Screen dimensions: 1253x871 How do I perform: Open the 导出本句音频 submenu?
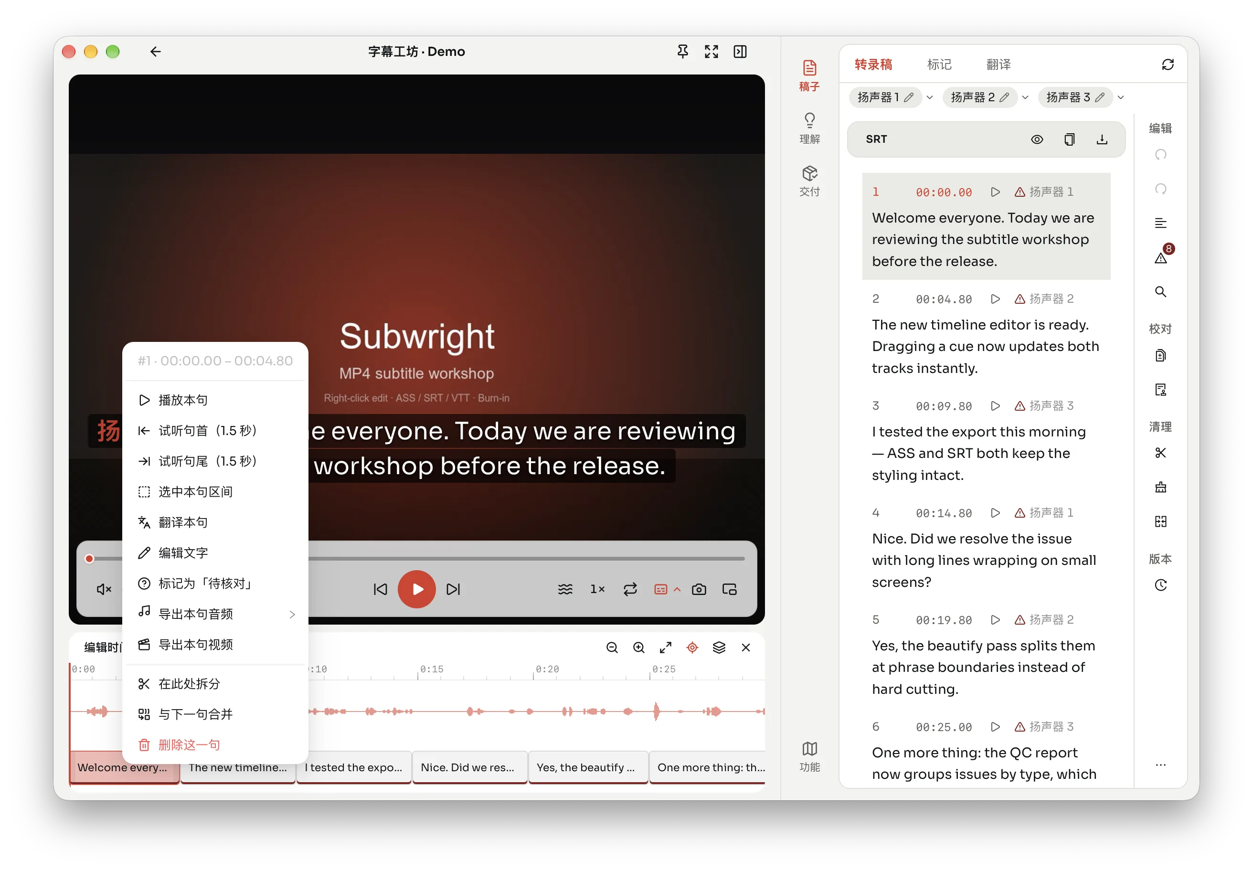pos(215,614)
